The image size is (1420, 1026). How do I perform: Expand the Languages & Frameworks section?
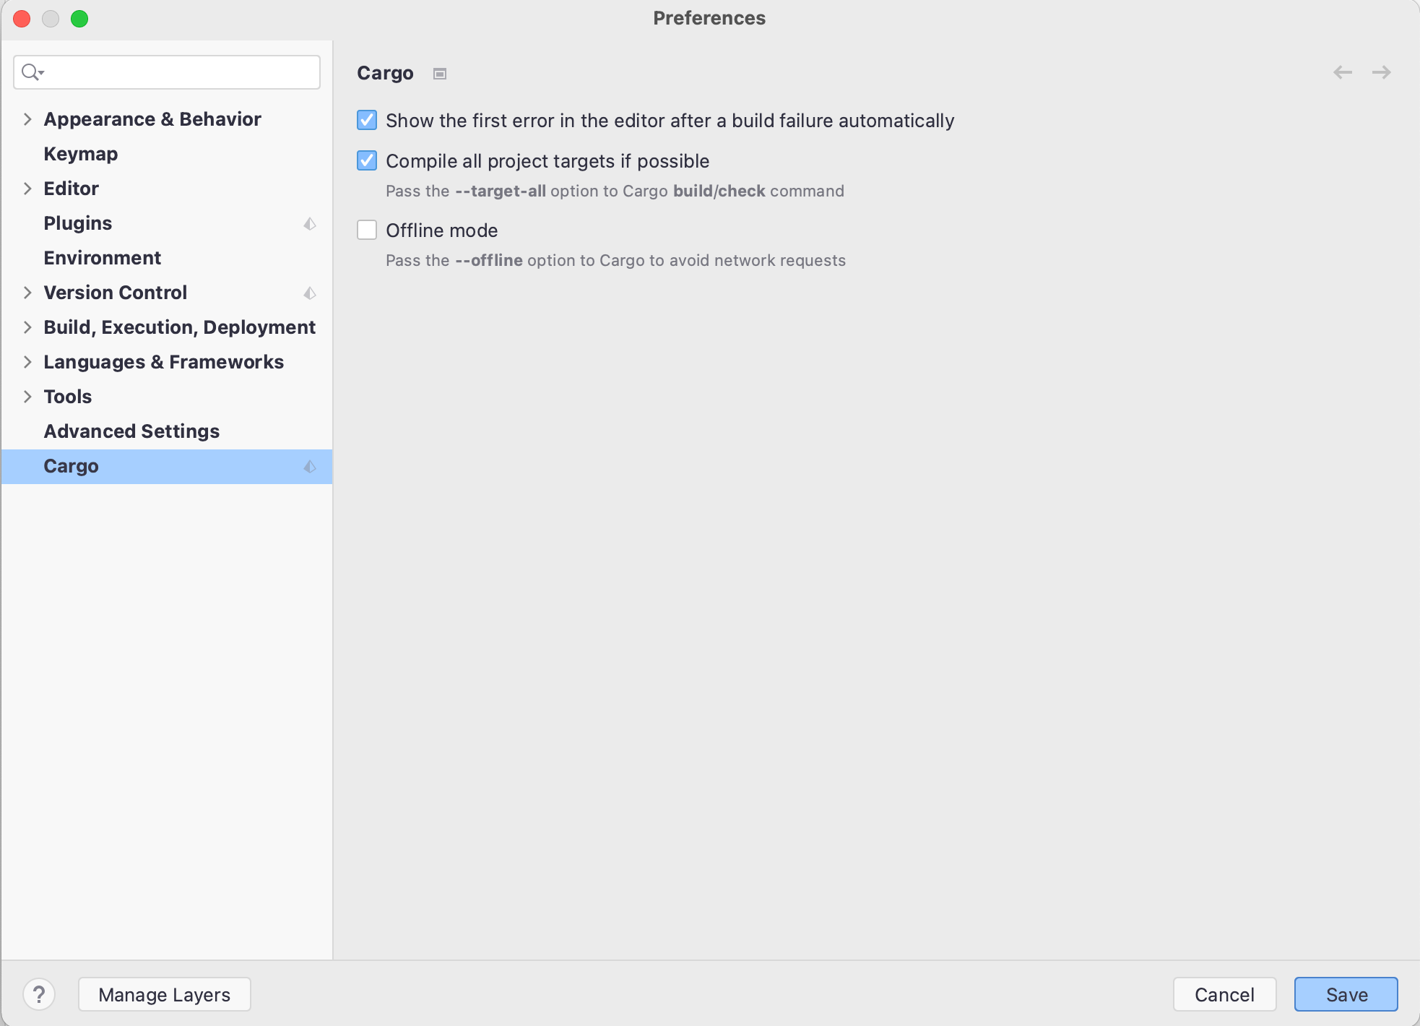(x=27, y=362)
